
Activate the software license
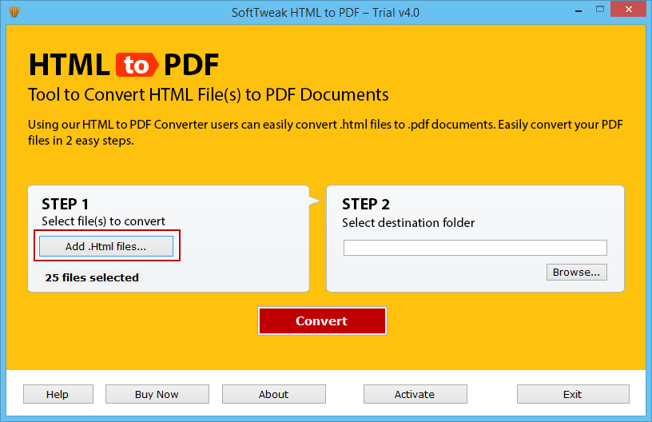[x=415, y=394]
